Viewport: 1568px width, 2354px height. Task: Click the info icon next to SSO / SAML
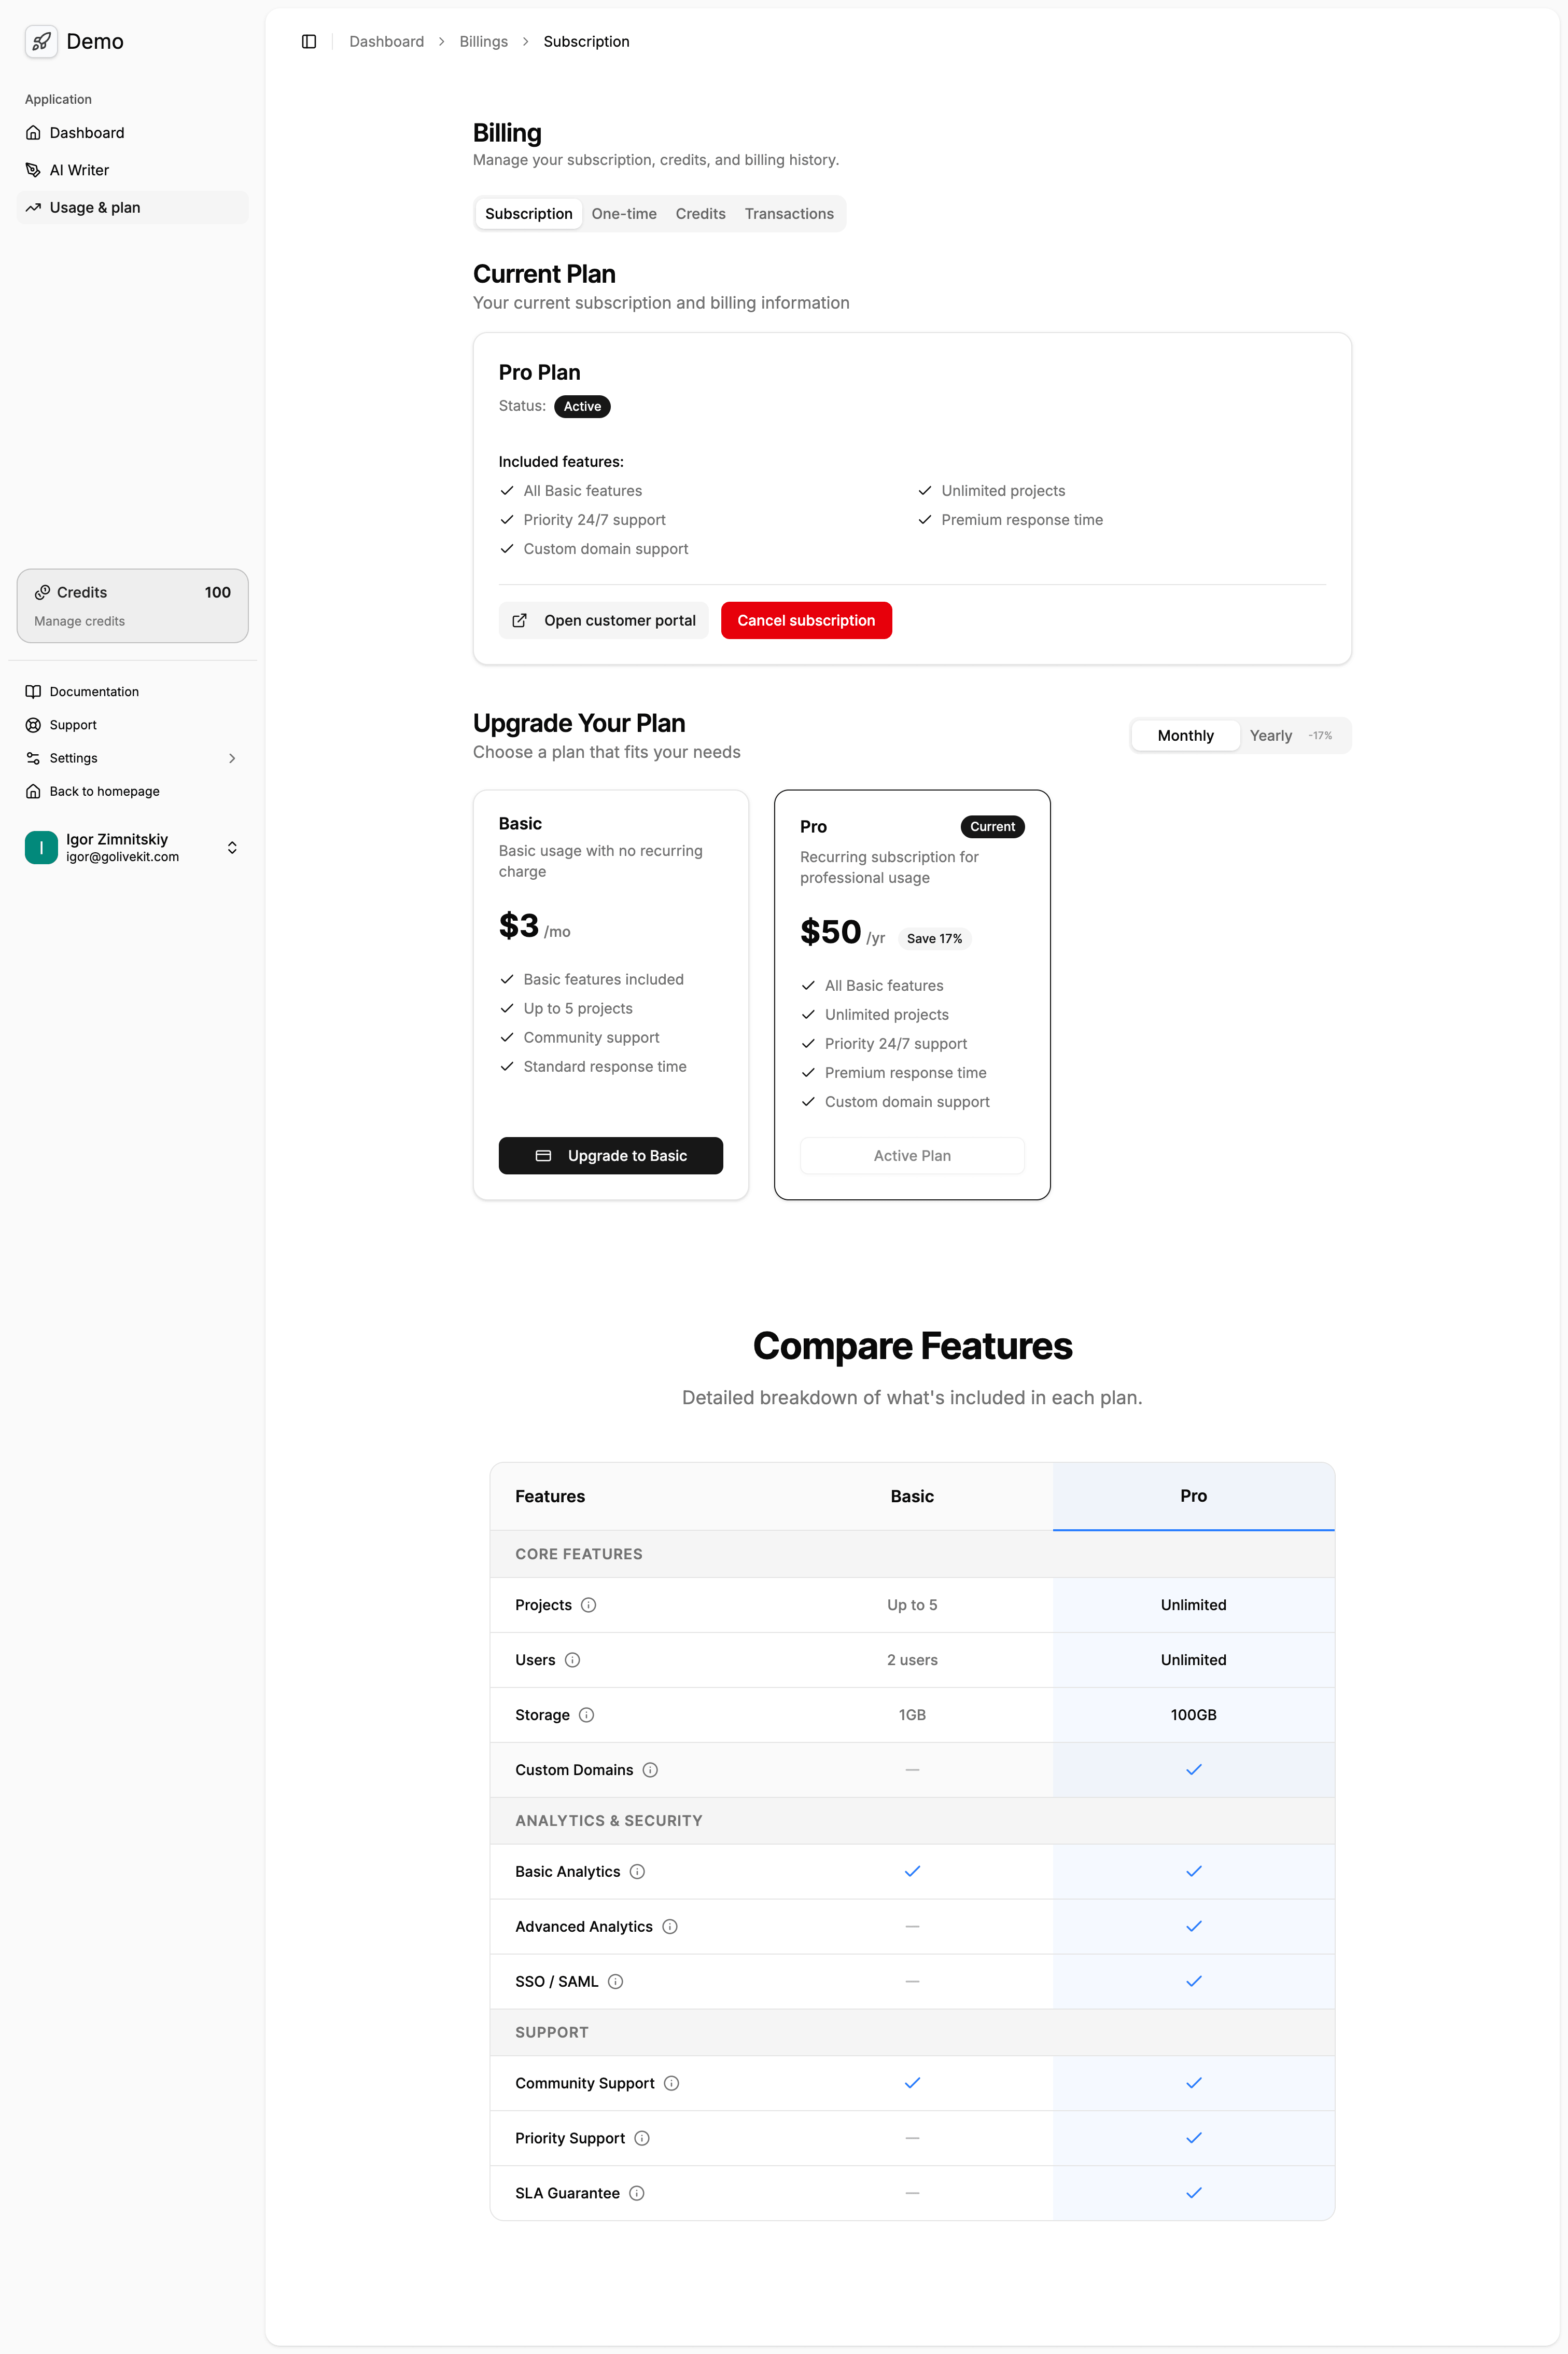tap(616, 1982)
